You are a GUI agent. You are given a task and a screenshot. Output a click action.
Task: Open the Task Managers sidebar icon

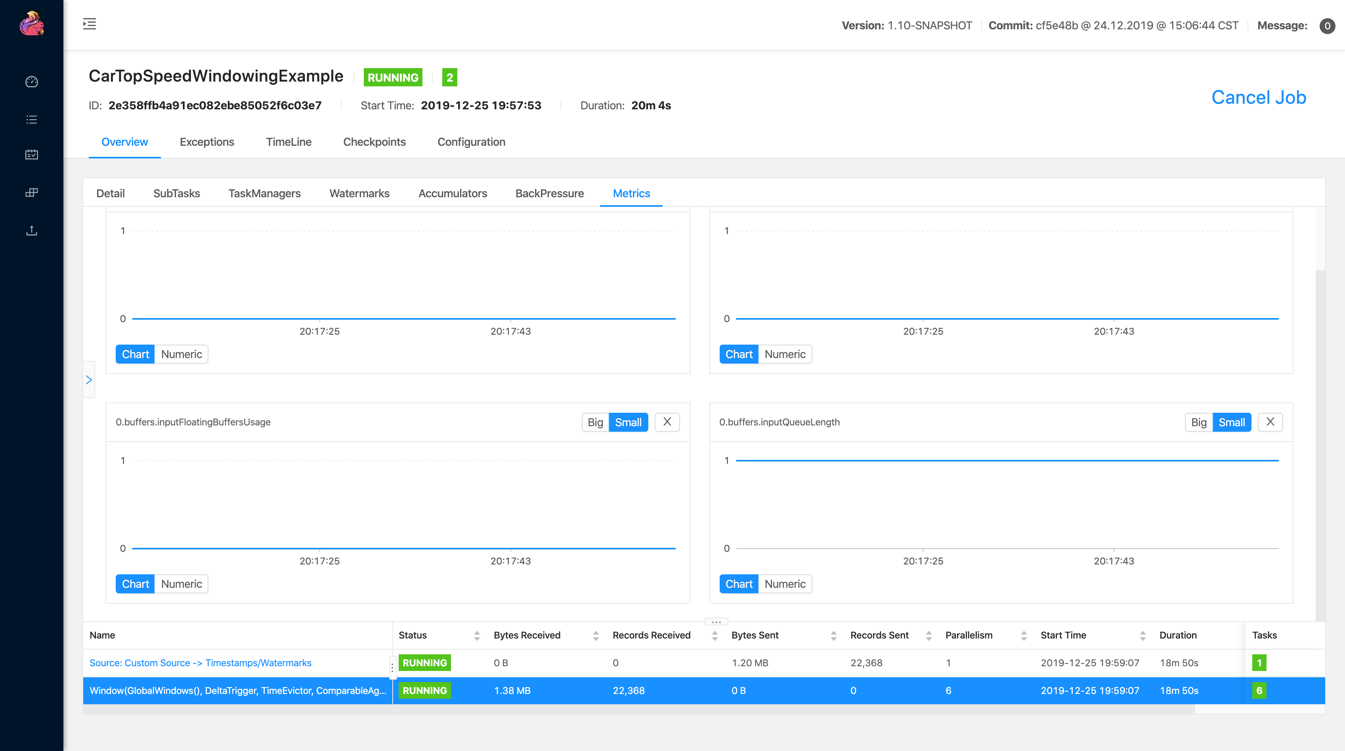(x=31, y=193)
